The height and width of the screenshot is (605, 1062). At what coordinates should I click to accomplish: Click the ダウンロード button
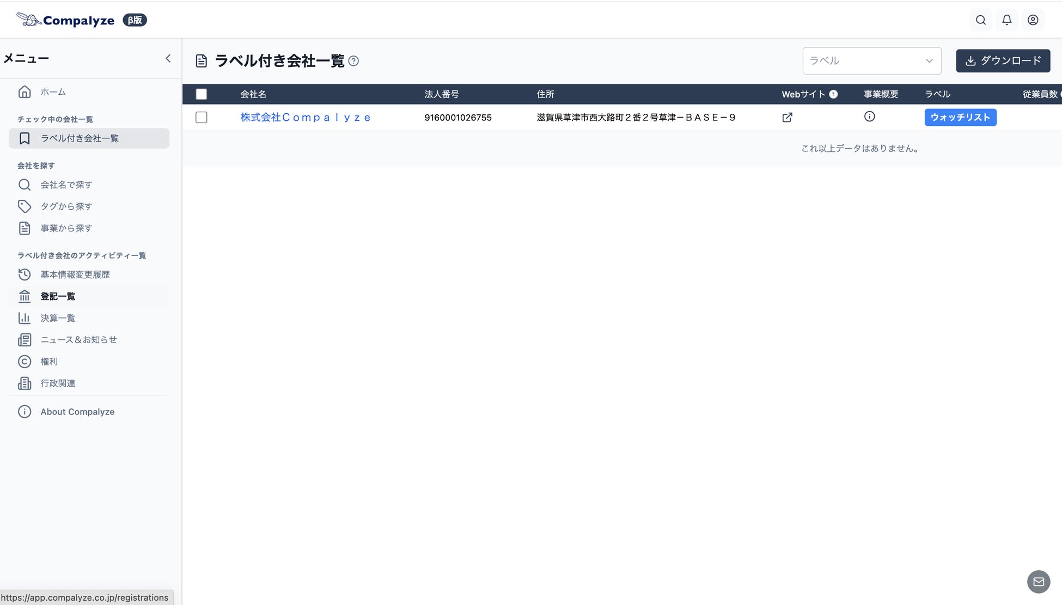pos(1003,60)
